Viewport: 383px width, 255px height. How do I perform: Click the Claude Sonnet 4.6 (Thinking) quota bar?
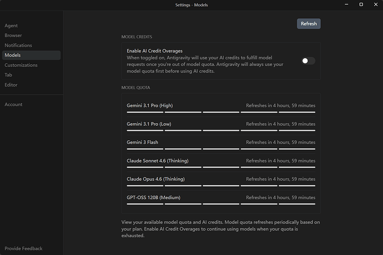[221, 167]
